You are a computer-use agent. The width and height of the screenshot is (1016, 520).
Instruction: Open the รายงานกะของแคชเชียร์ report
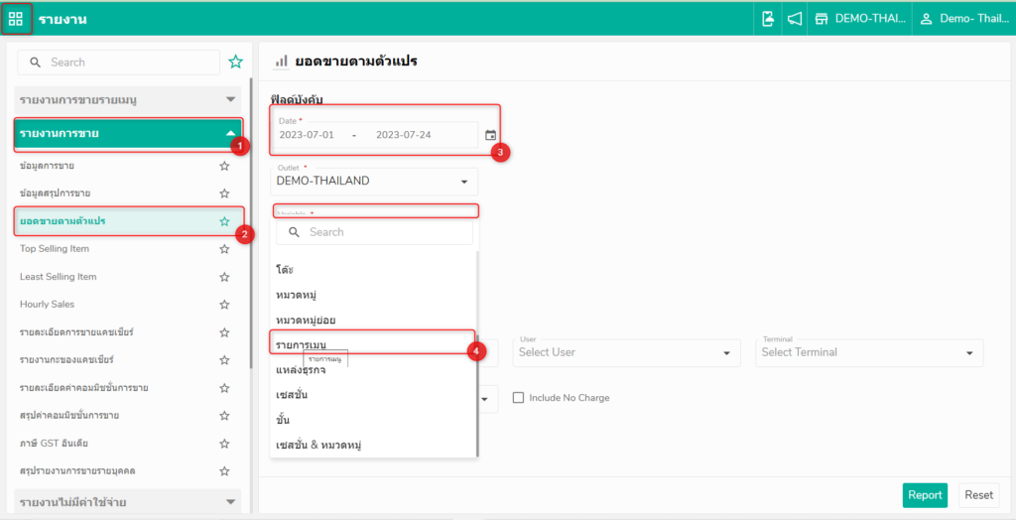pos(66,359)
